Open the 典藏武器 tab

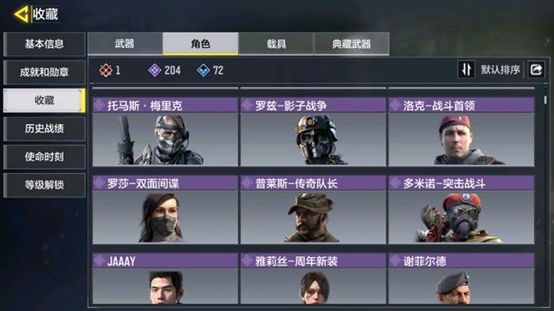pyautogui.click(x=352, y=44)
